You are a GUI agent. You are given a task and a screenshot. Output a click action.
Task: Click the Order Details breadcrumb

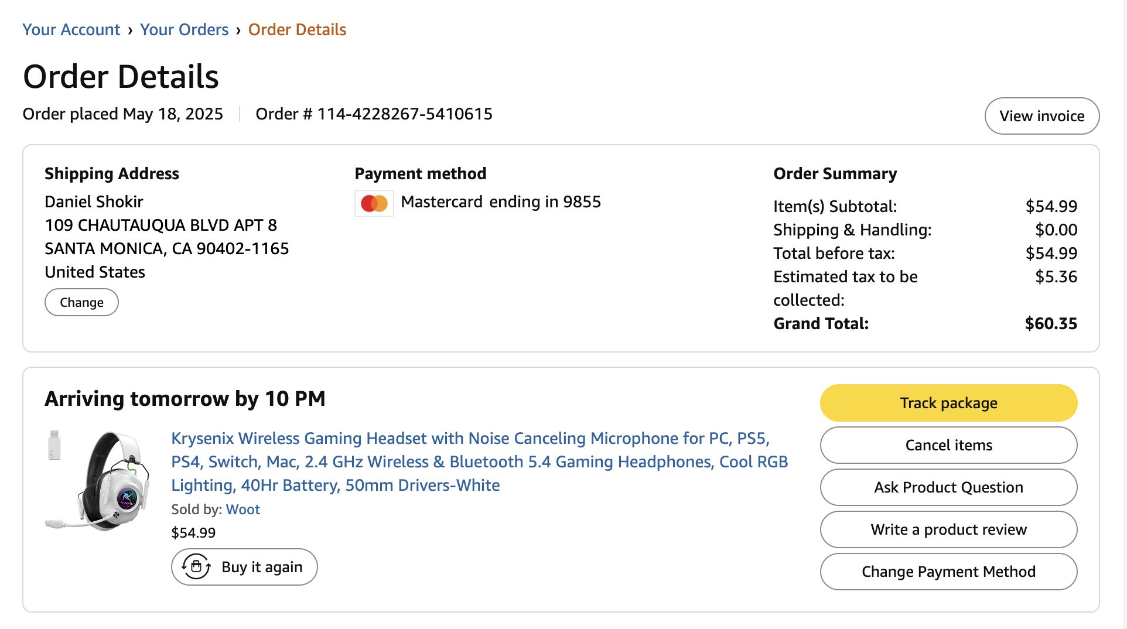click(297, 29)
